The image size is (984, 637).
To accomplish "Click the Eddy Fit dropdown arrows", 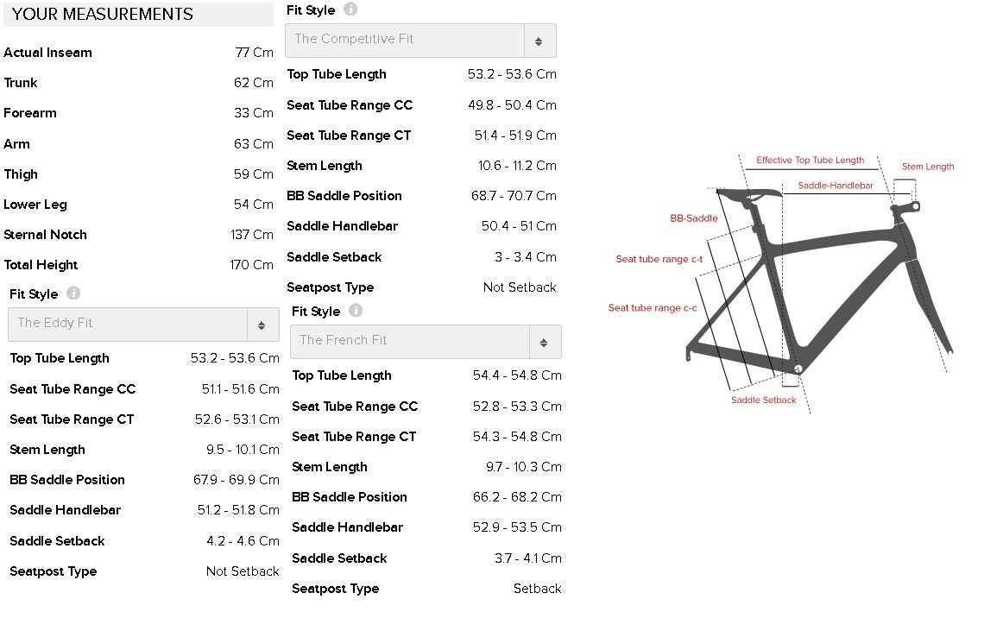I will (x=262, y=325).
